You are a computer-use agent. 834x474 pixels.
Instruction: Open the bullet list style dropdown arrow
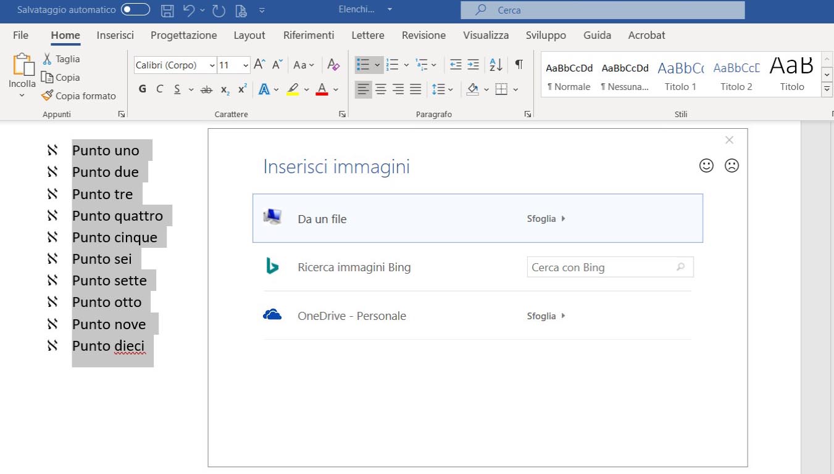[x=377, y=65]
